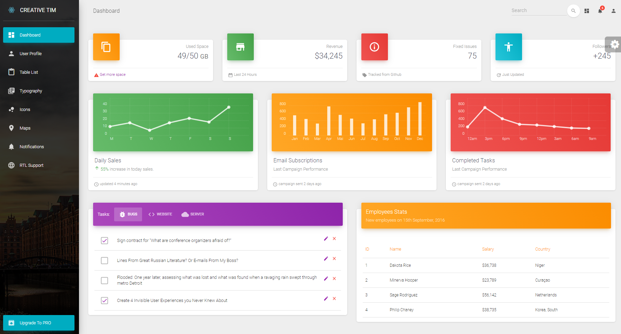Delete the 'Lines From Great Russian Literature' task
The height and width of the screenshot is (334, 621).
tap(334, 259)
